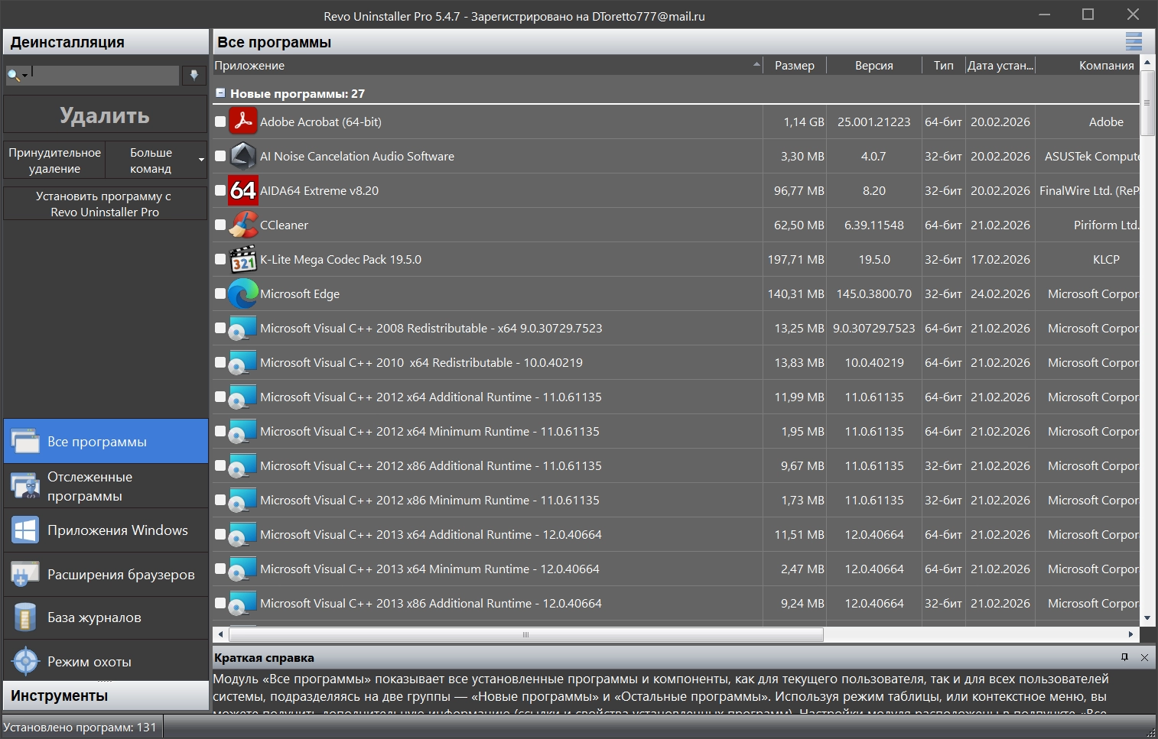Click the search magnifier icon in the sidebar
The width and height of the screenshot is (1158, 739).
(x=15, y=75)
